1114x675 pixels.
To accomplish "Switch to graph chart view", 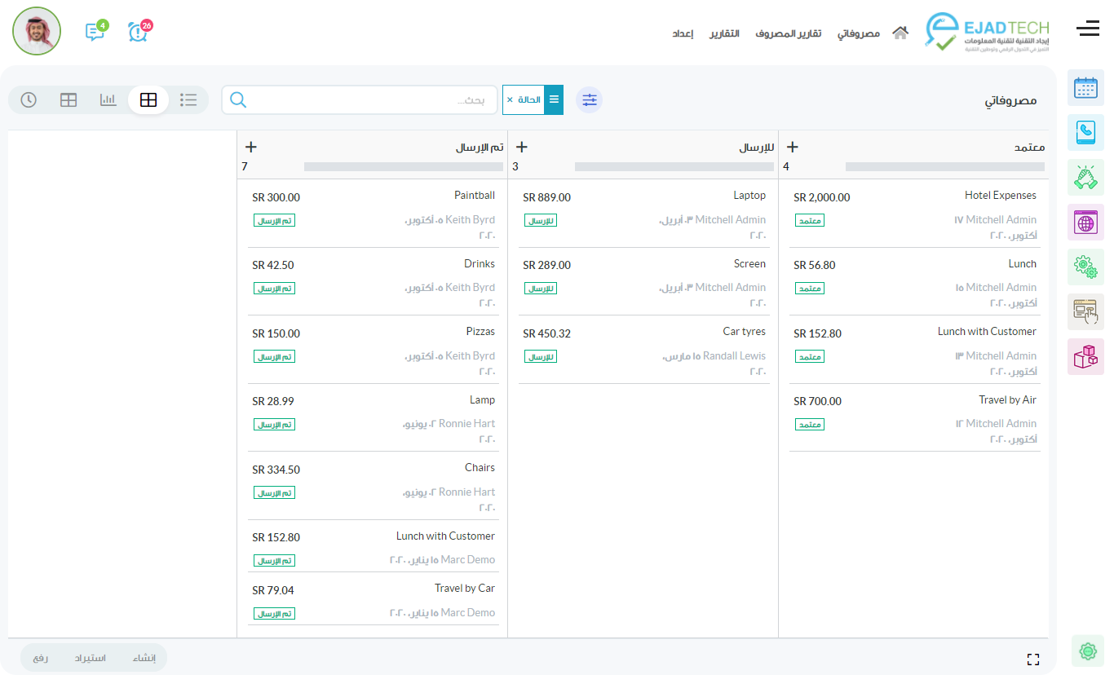I will pyautogui.click(x=108, y=99).
